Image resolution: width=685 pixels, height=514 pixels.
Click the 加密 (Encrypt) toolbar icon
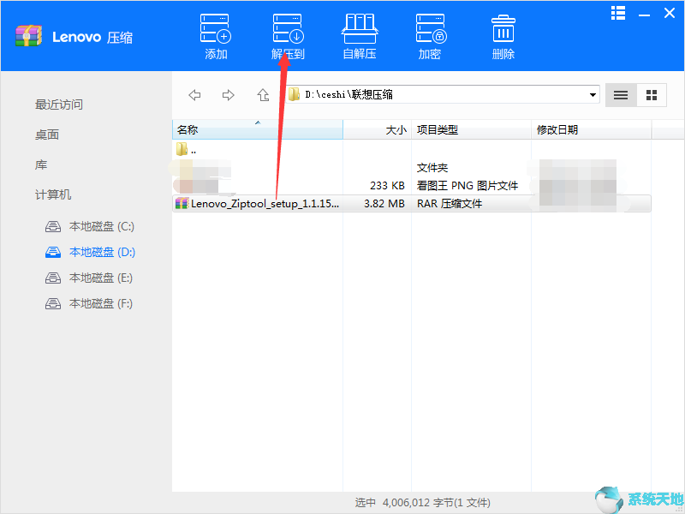point(431,29)
